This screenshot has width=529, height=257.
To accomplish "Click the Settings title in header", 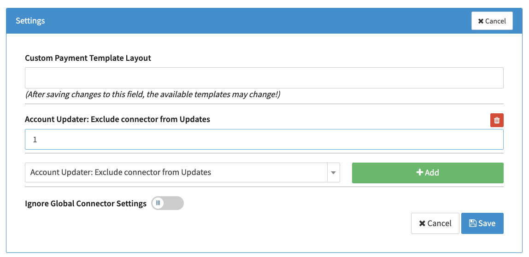I will (30, 21).
